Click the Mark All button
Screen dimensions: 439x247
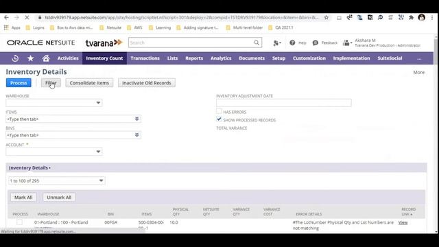(23, 197)
